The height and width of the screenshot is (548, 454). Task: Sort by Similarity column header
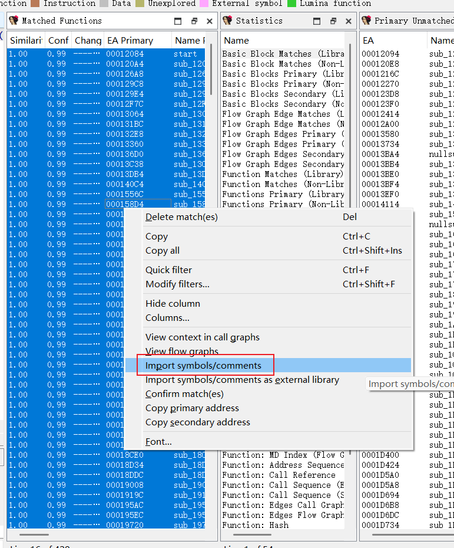pos(26,41)
